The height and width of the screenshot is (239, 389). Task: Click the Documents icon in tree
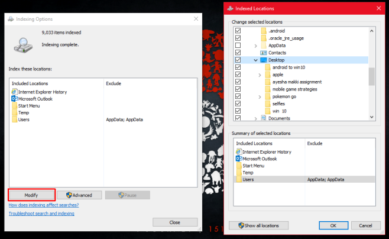[264, 118]
